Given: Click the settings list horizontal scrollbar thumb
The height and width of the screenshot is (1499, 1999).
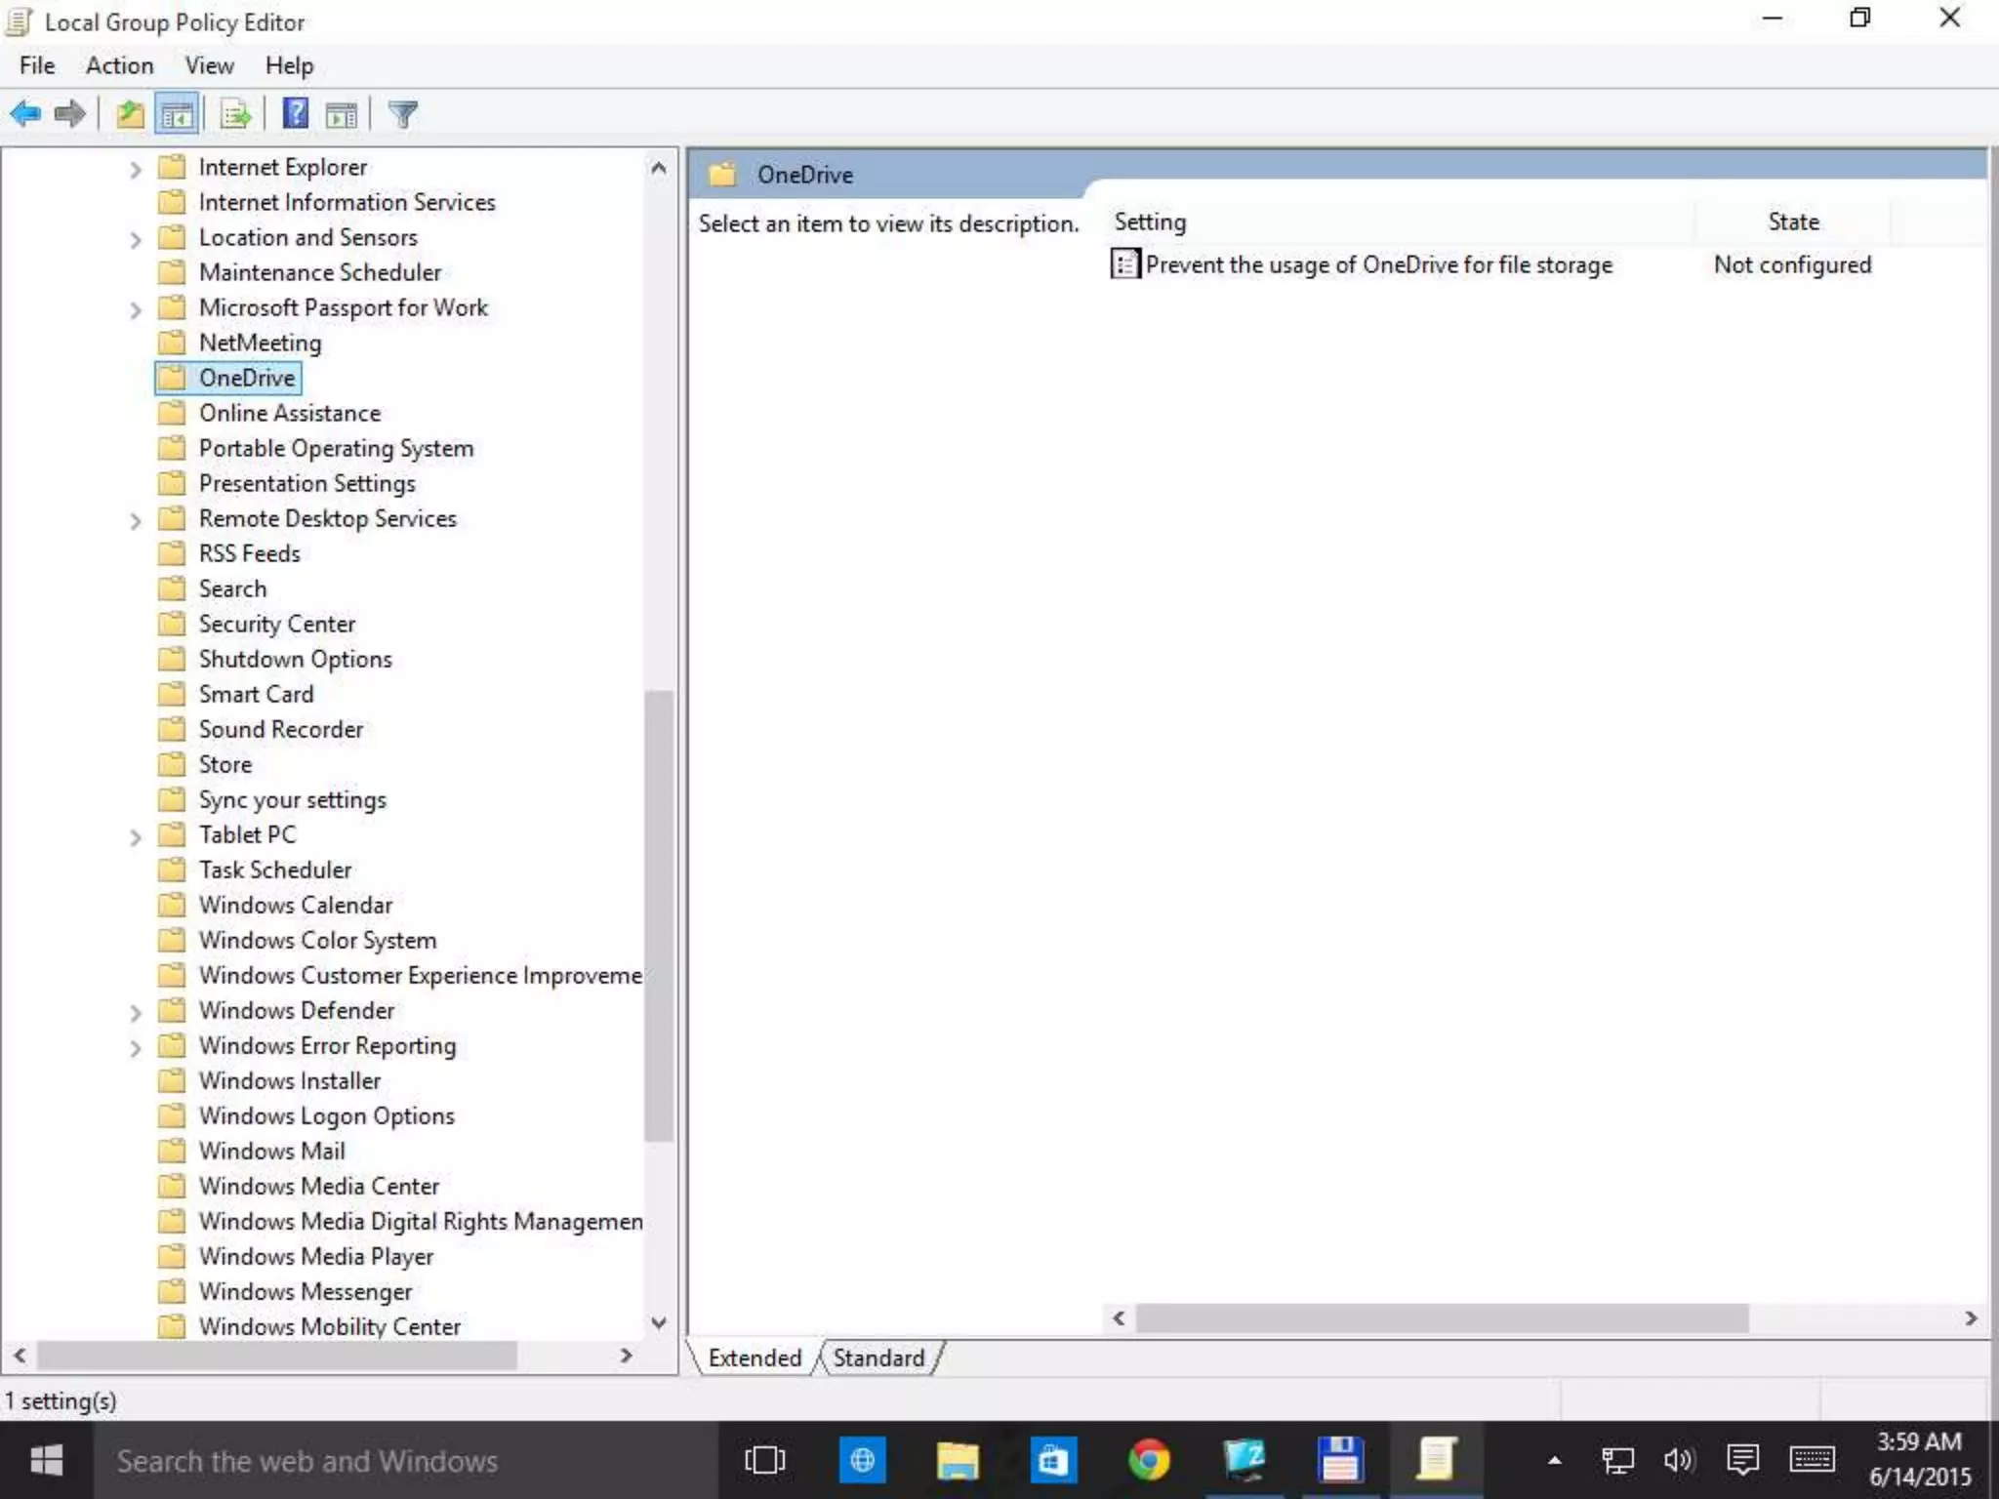Looking at the screenshot, I should click(1443, 1318).
